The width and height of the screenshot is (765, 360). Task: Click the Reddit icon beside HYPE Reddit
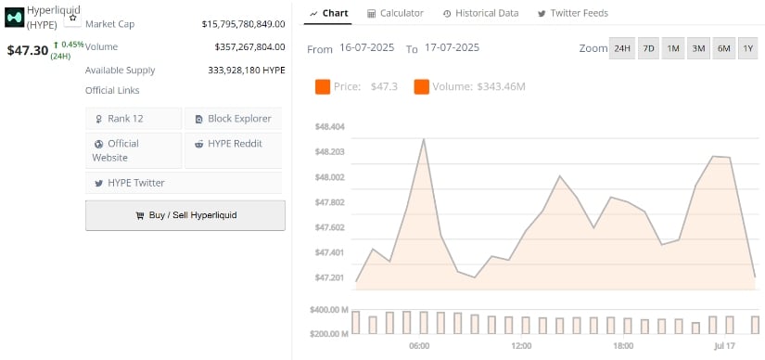[x=199, y=144]
